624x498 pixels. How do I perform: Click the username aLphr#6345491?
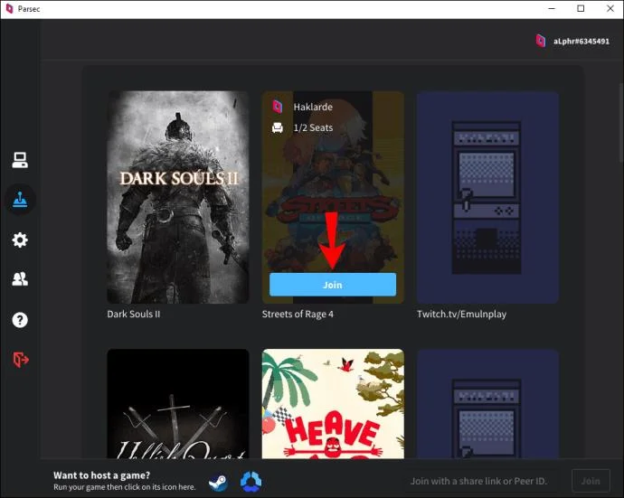click(581, 41)
